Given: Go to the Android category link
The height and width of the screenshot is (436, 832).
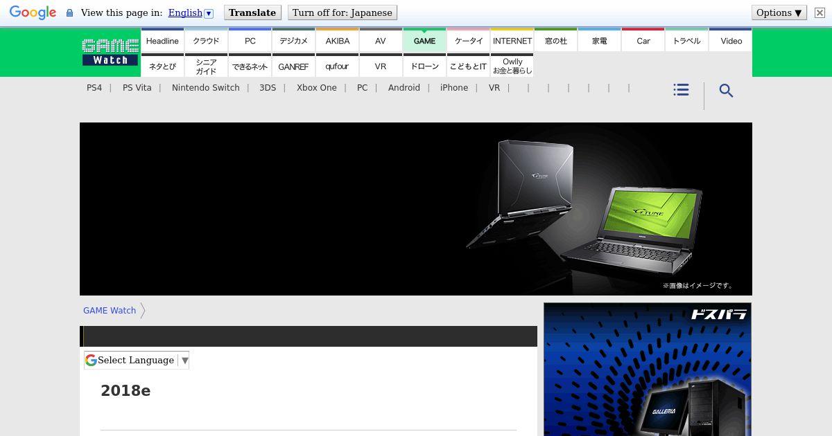Looking at the screenshot, I should pyautogui.click(x=404, y=88).
